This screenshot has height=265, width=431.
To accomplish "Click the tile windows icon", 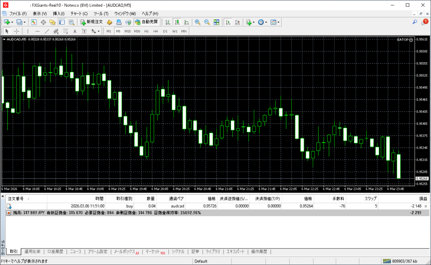I will coord(216,22).
